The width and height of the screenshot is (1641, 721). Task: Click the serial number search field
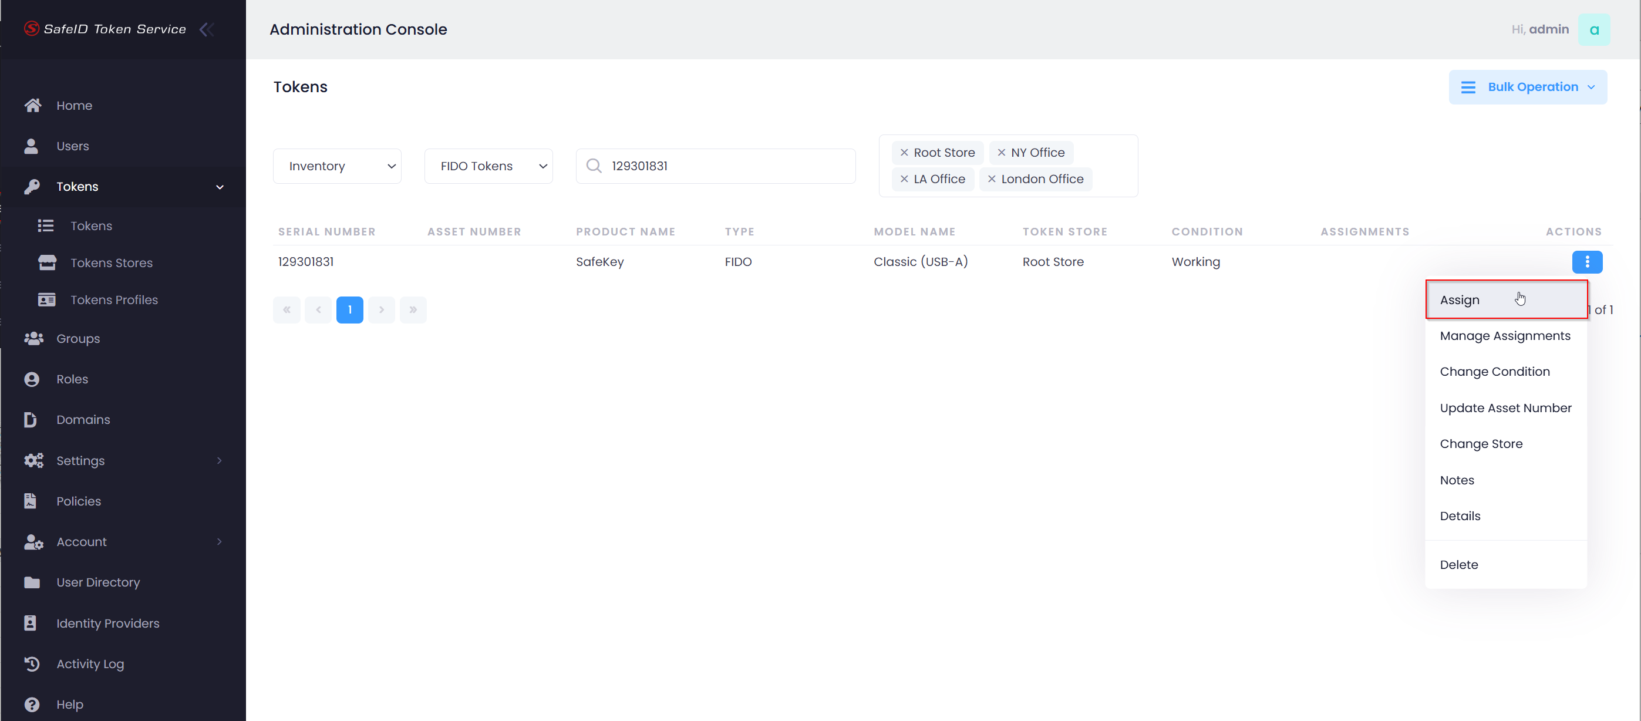coord(726,166)
